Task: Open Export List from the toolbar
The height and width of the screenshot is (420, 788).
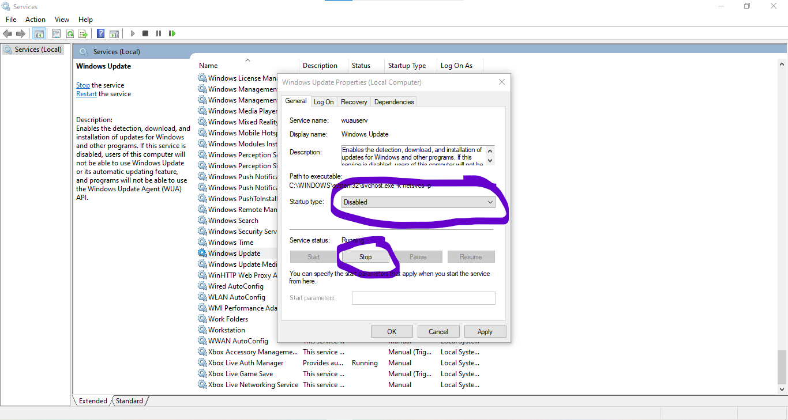Action: 83,33
